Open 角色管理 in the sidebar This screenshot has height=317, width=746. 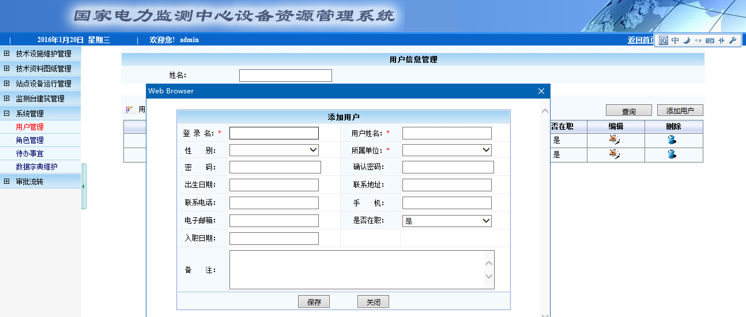coord(30,140)
